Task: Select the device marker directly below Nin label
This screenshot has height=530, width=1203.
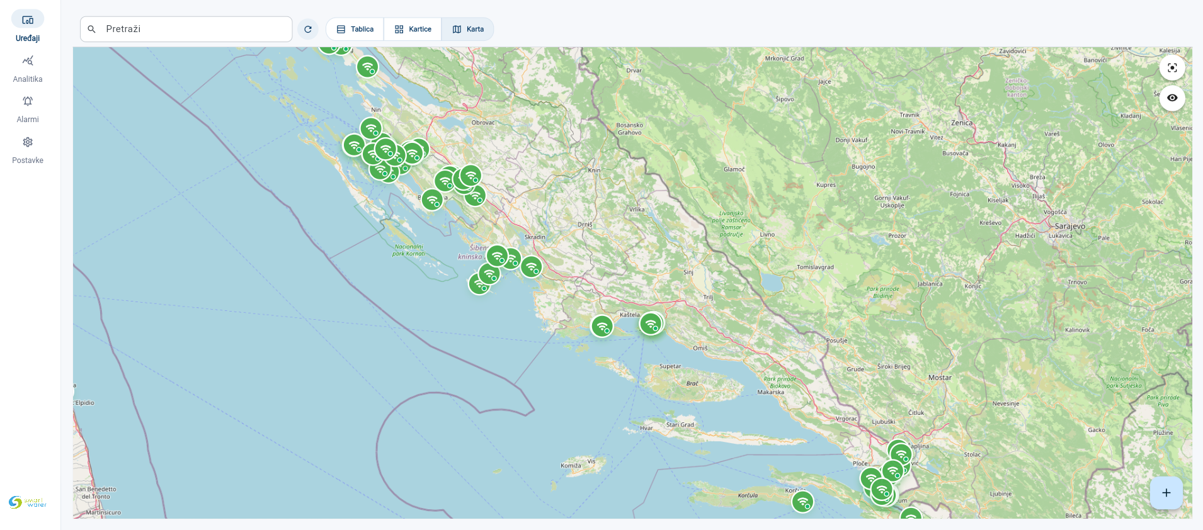Action: [371, 129]
